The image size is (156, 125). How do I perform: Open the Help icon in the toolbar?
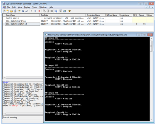tap(69, 11)
